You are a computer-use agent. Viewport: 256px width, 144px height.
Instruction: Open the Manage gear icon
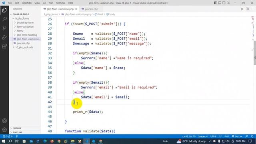[4, 130]
